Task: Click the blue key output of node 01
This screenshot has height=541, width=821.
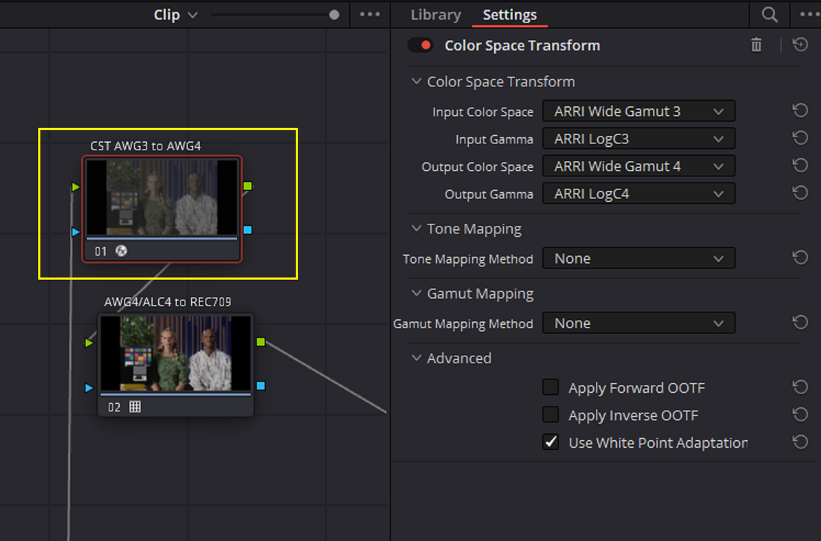Action: click(248, 230)
